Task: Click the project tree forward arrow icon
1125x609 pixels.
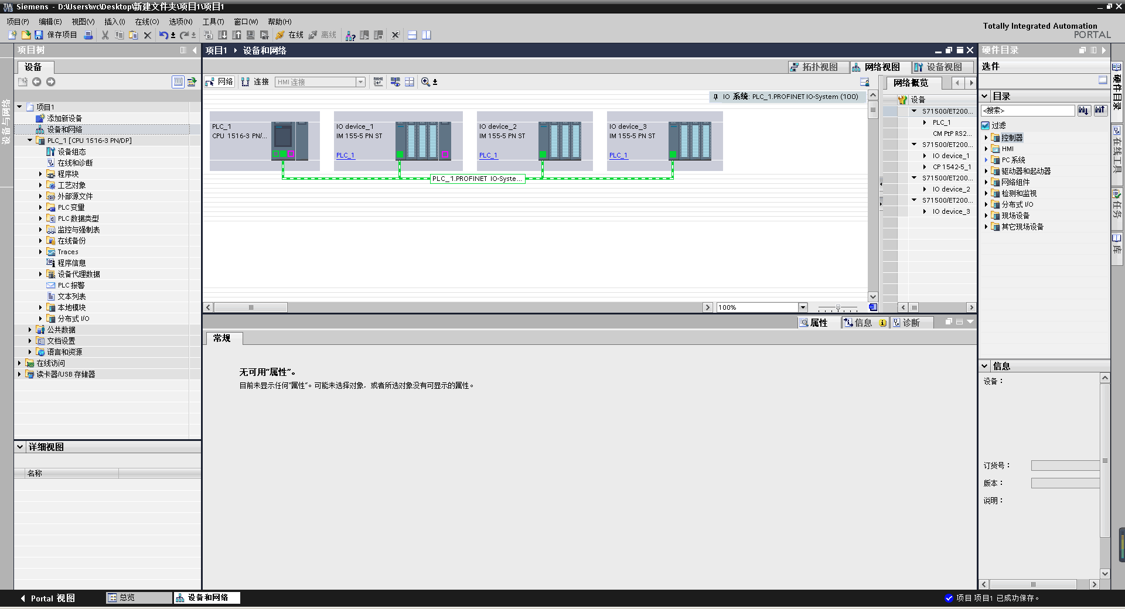Action: pyautogui.click(x=51, y=82)
